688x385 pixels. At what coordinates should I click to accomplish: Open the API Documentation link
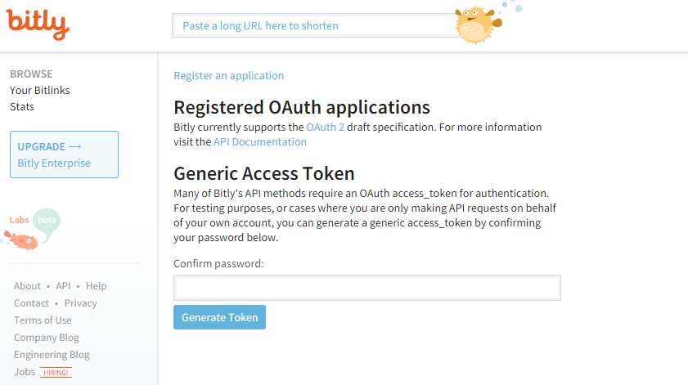click(x=260, y=142)
